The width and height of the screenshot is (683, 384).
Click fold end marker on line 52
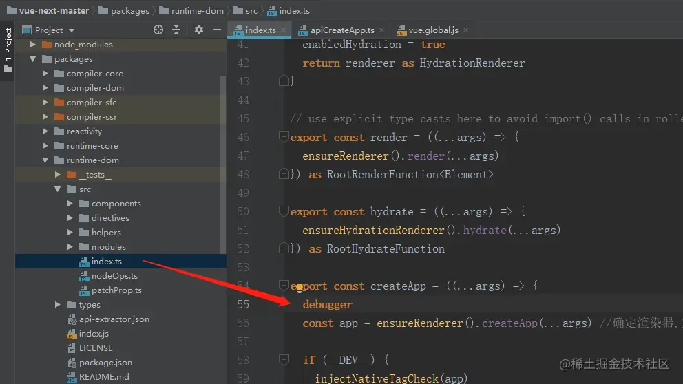tap(284, 248)
